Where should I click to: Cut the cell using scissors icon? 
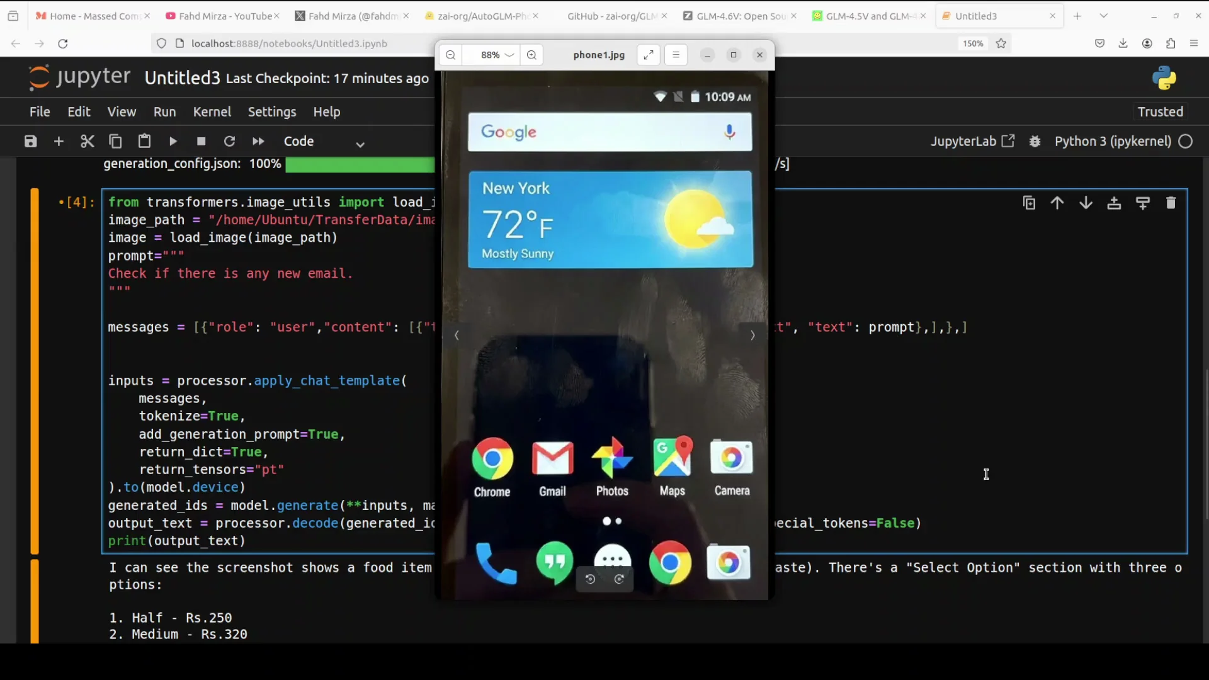pos(88,141)
